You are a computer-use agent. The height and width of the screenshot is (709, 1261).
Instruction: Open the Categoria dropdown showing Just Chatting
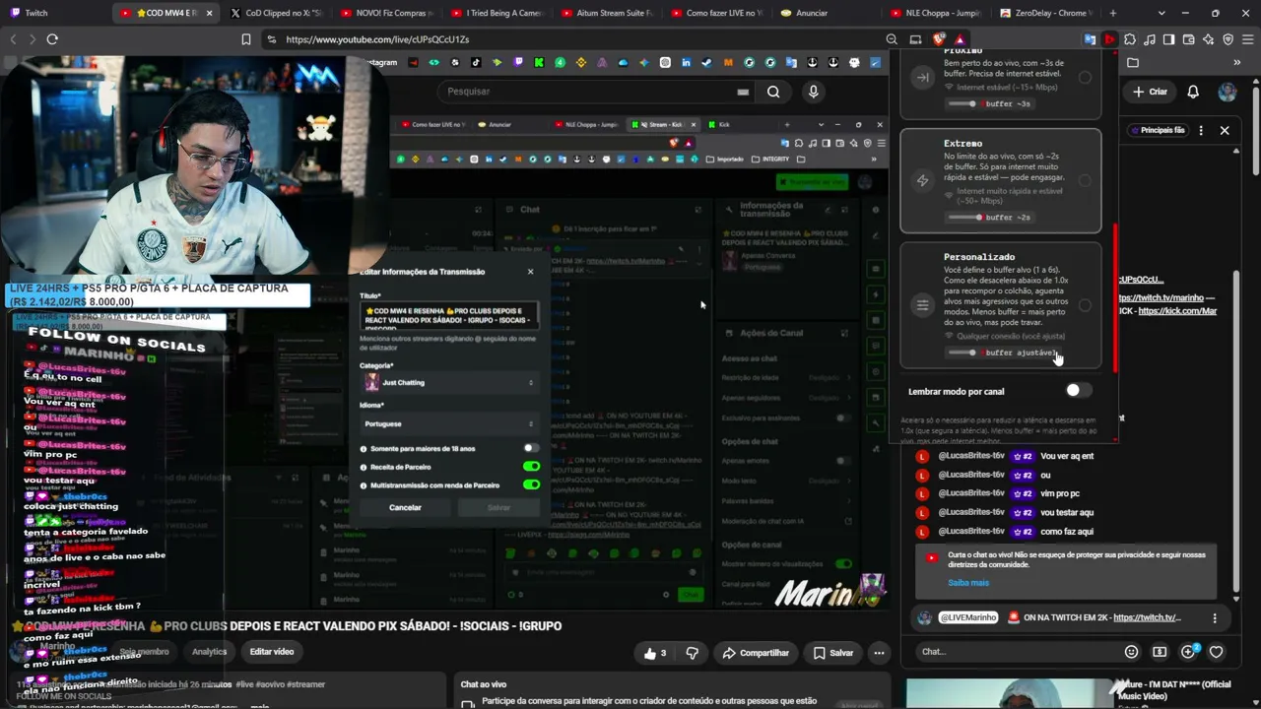tap(449, 382)
